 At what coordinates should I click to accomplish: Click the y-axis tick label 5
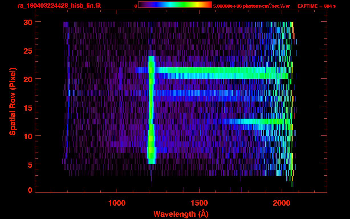(x=30, y=165)
